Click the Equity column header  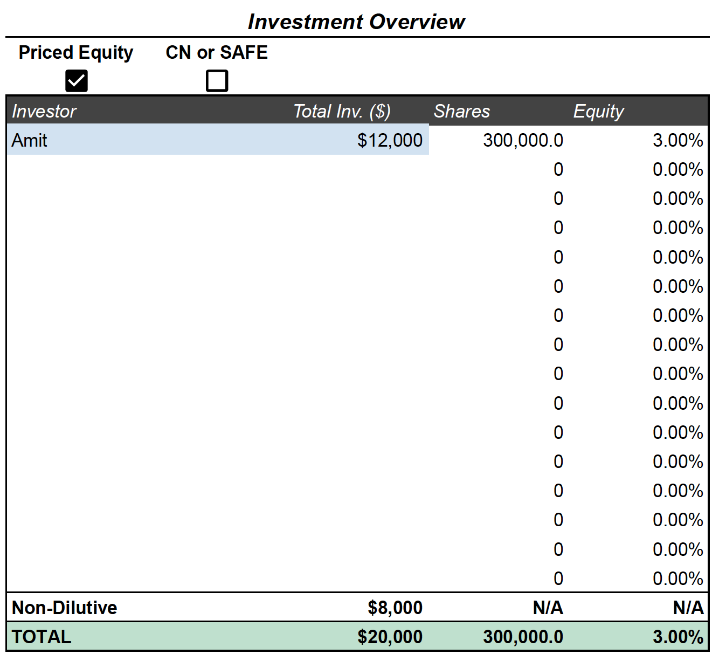(x=598, y=111)
